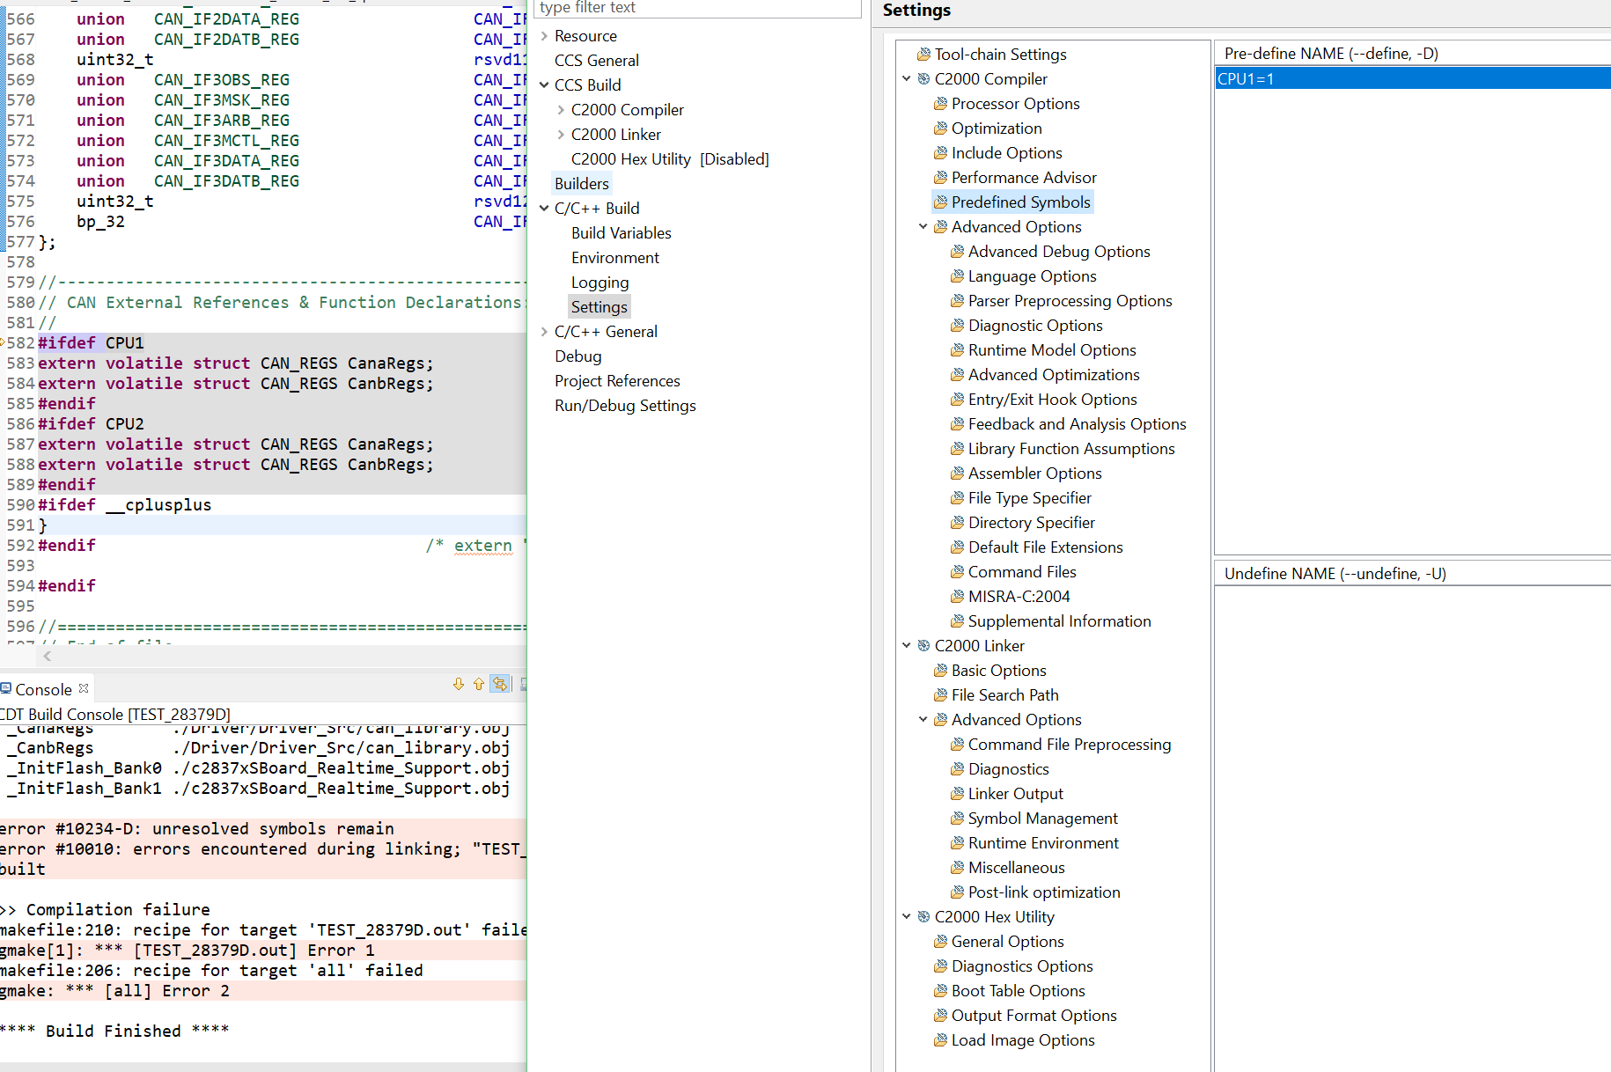Go to previous error in console
The width and height of the screenshot is (1611, 1072).
coord(479,684)
